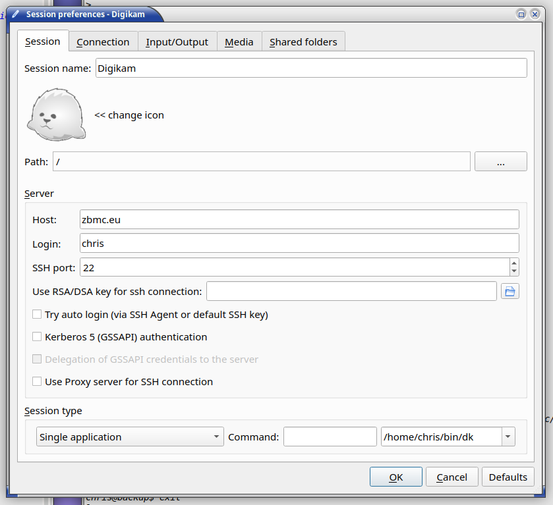Viewport: 553px width, 505px height.
Task: Click the << change icon label
Action: point(129,115)
